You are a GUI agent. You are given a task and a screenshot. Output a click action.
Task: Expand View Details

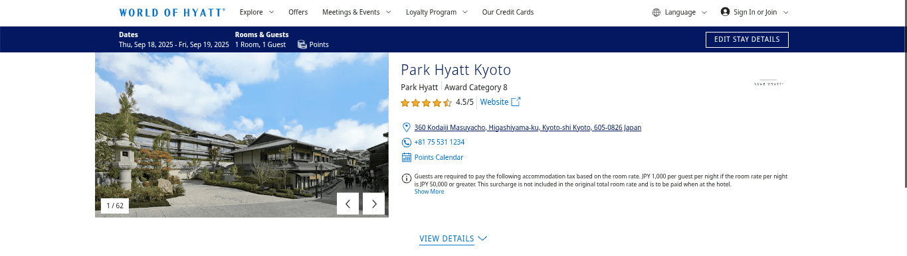447,239
